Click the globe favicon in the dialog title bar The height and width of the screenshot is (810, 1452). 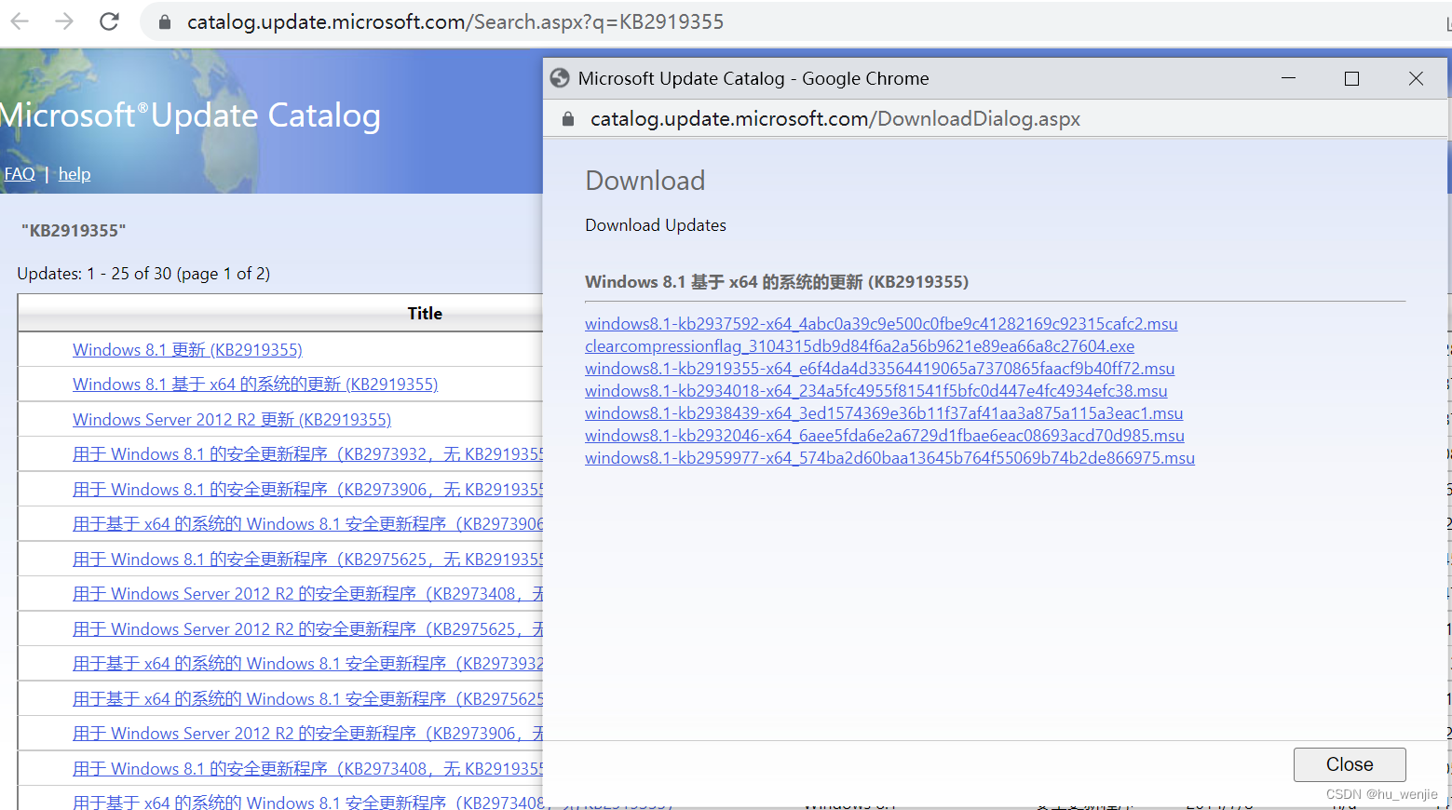click(x=559, y=78)
